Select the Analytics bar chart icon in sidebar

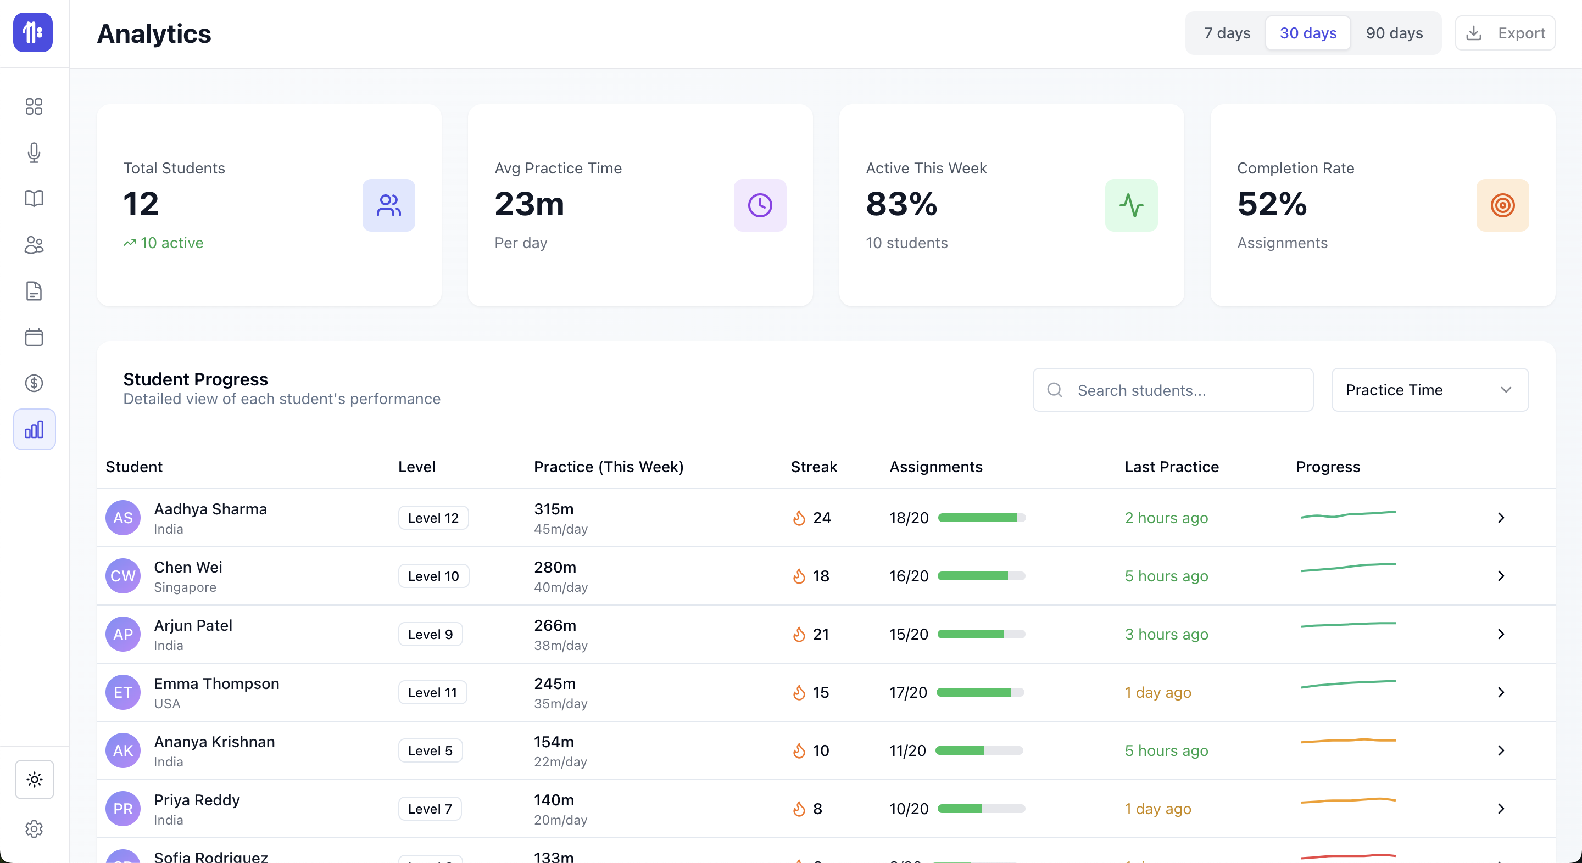click(34, 429)
